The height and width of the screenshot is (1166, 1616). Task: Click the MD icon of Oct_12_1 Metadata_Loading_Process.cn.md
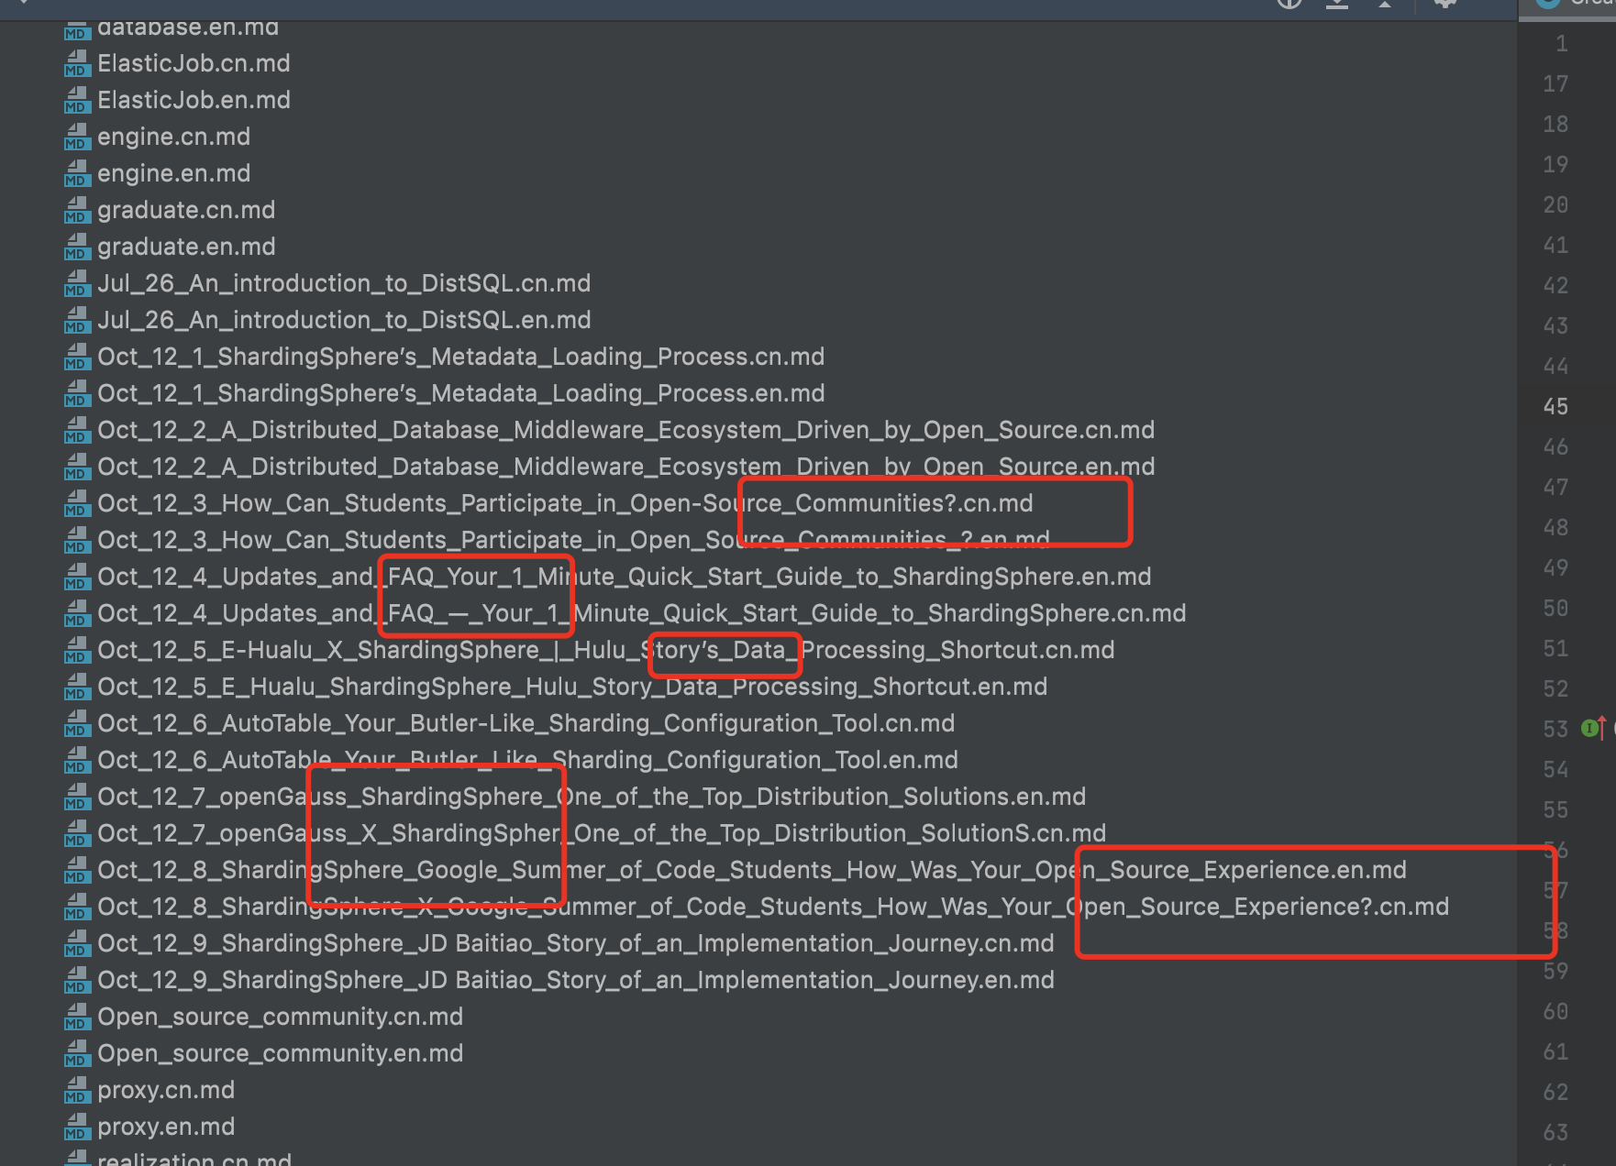click(x=77, y=357)
